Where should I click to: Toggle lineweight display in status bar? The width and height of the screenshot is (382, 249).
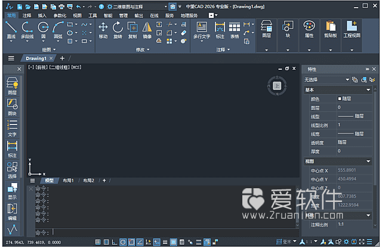click(x=165, y=242)
